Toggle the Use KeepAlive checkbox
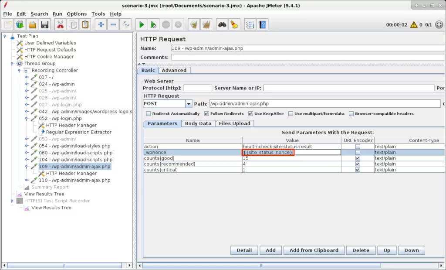 pyautogui.click(x=250, y=114)
